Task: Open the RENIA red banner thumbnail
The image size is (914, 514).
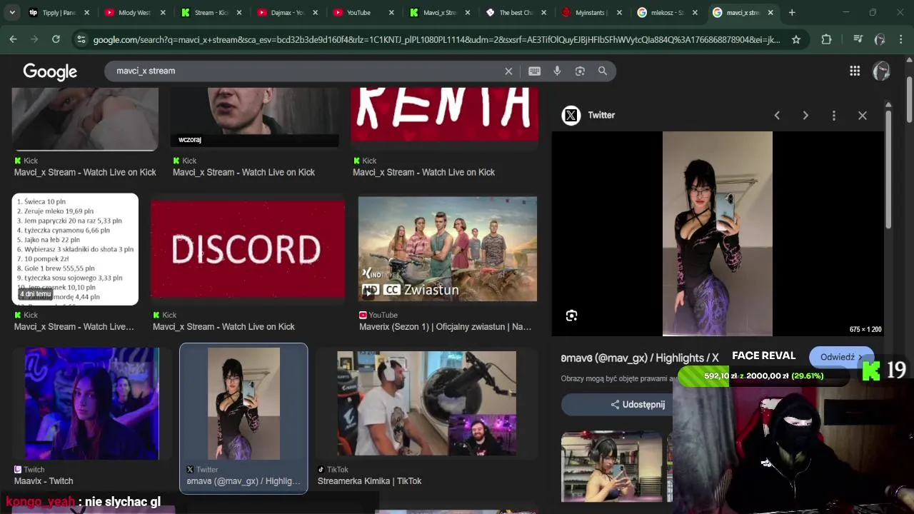Action: pos(445,114)
